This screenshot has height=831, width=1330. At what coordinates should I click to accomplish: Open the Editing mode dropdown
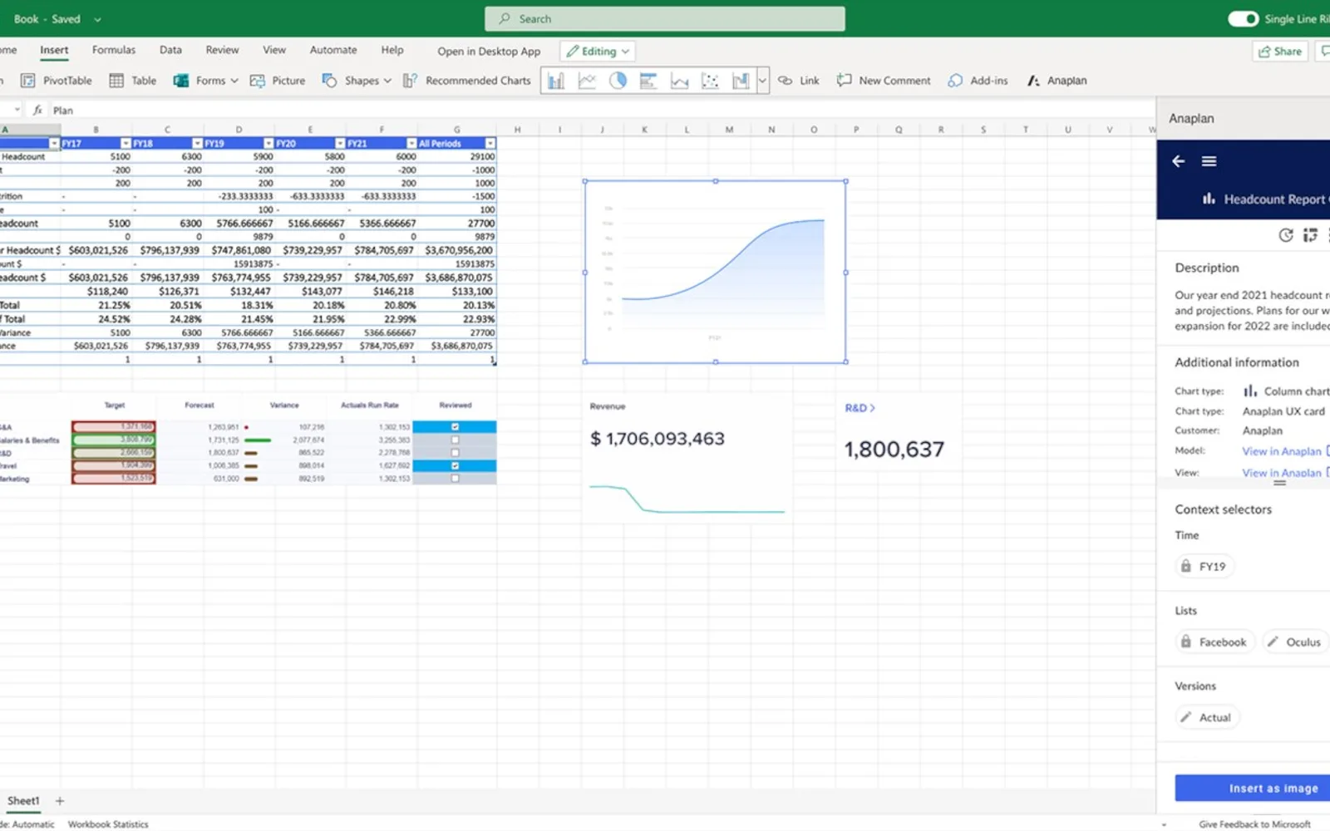click(x=598, y=51)
